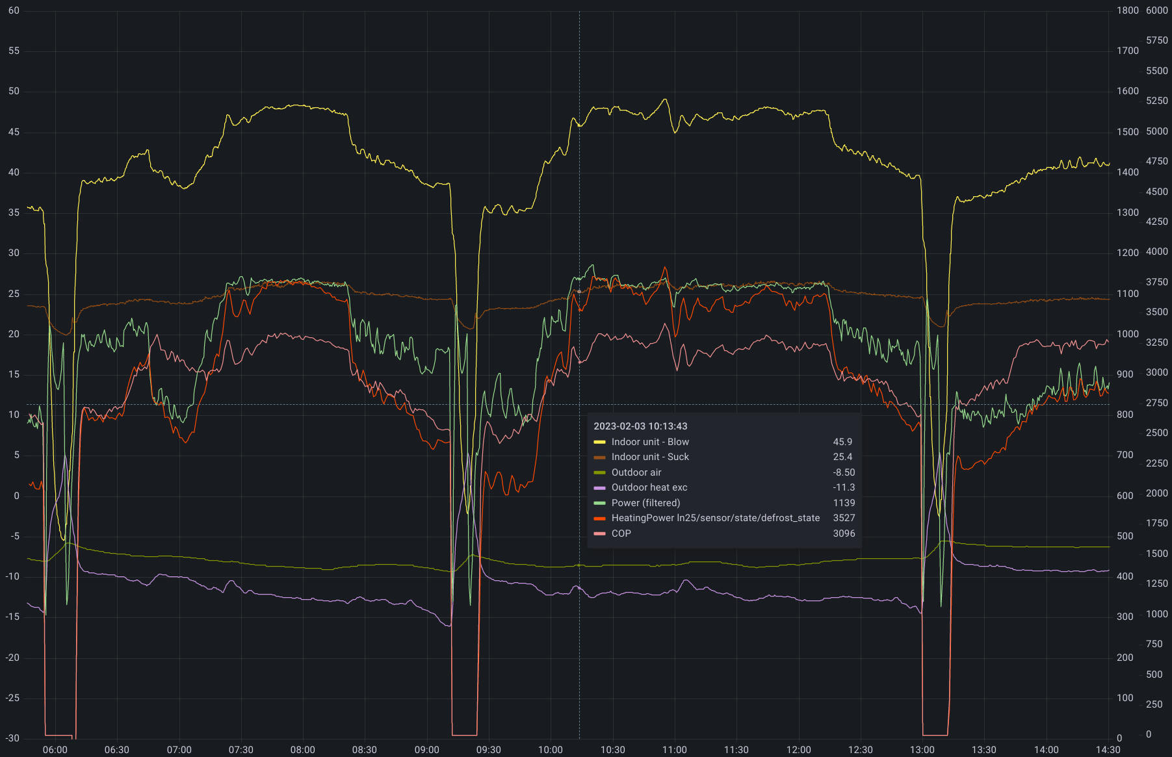Select the HeatingPower defrost_state series label
This screenshot has height=757, width=1172.
click(x=715, y=518)
